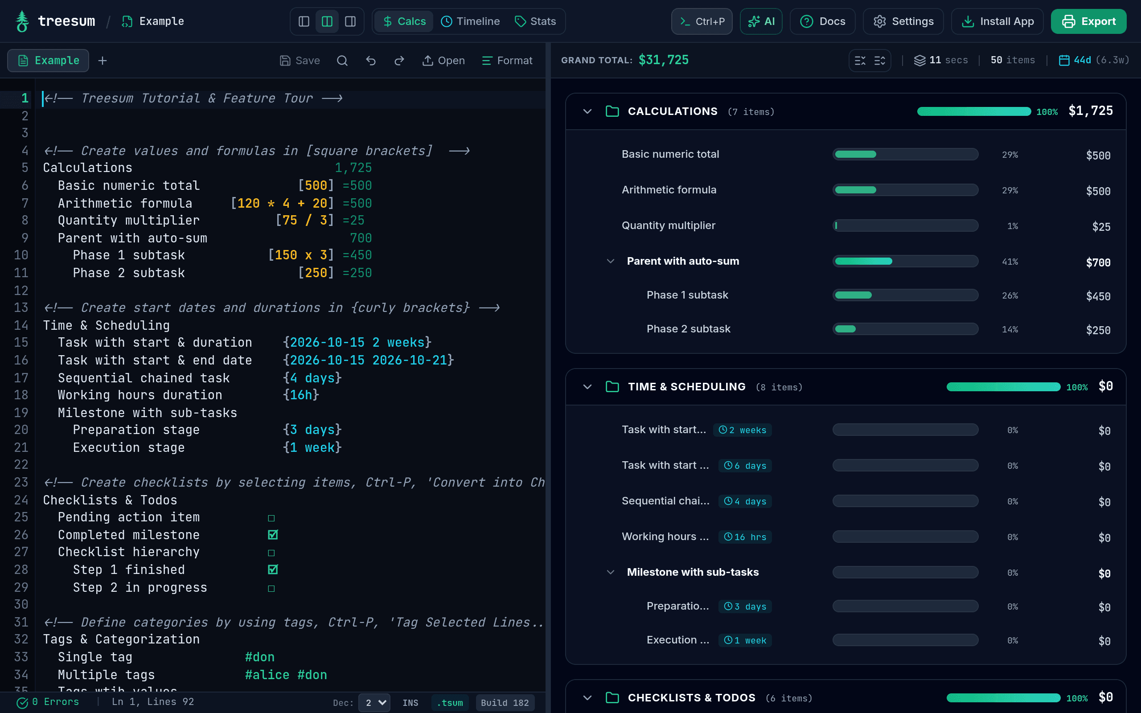Show editor-only layout with left panel icon

click(x=304, y=21)
